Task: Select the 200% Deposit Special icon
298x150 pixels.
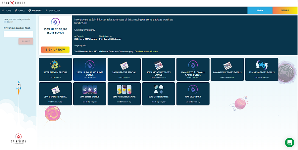Action: click(x=124, y=65)
